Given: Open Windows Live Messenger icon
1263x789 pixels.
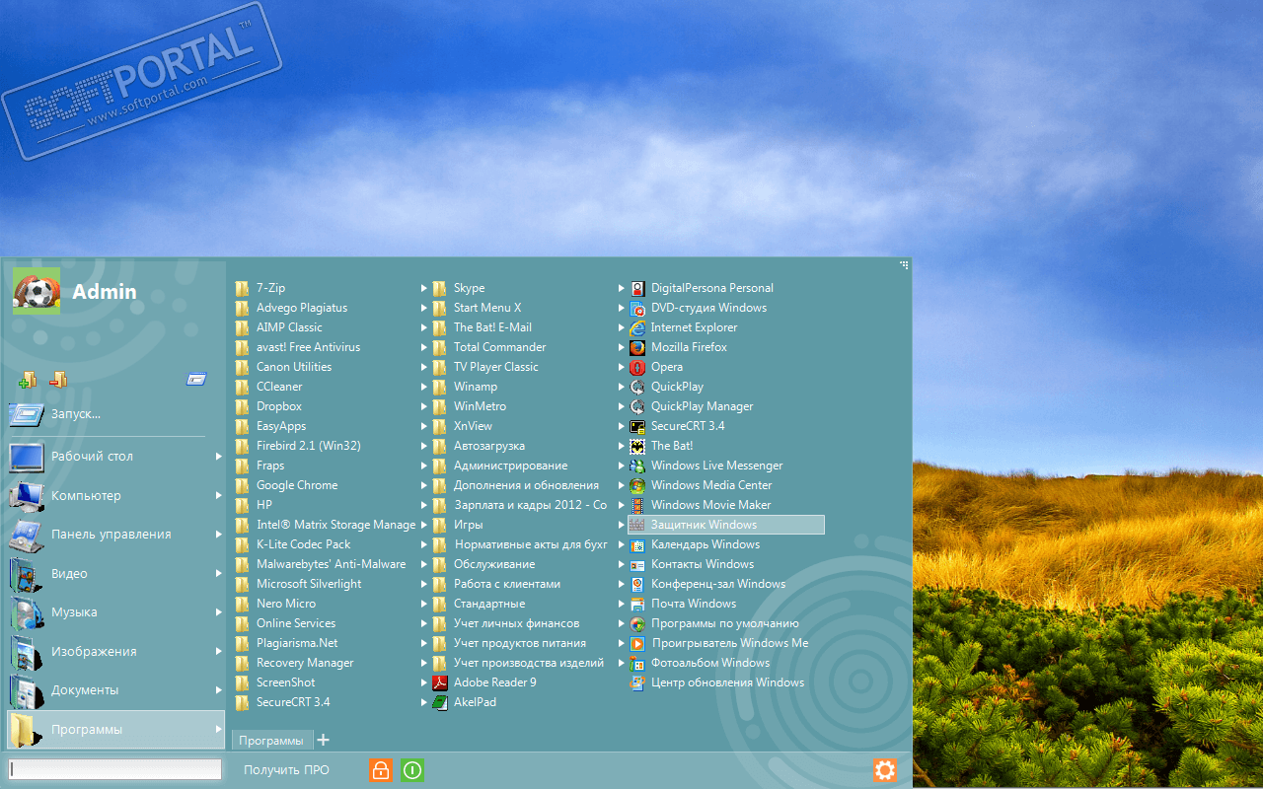Looking at the screenshot, I should coord(637,466).
